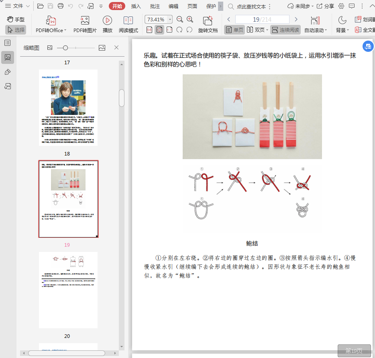
Task: Select the 选择 selection tool
Action: click(16, 30)
